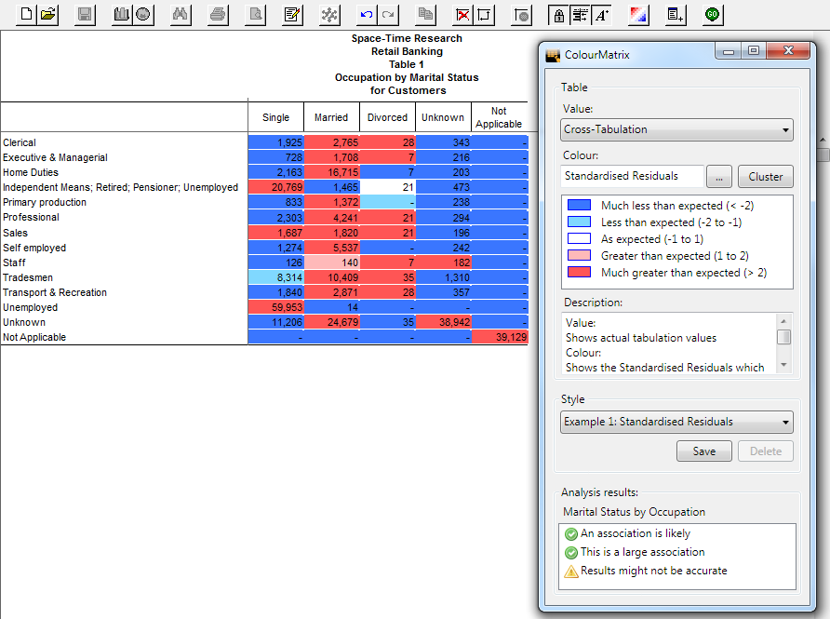Select the Married column header
Image resolution: width=830 pixels, height=619 pixels.
(x=331, y=117)
